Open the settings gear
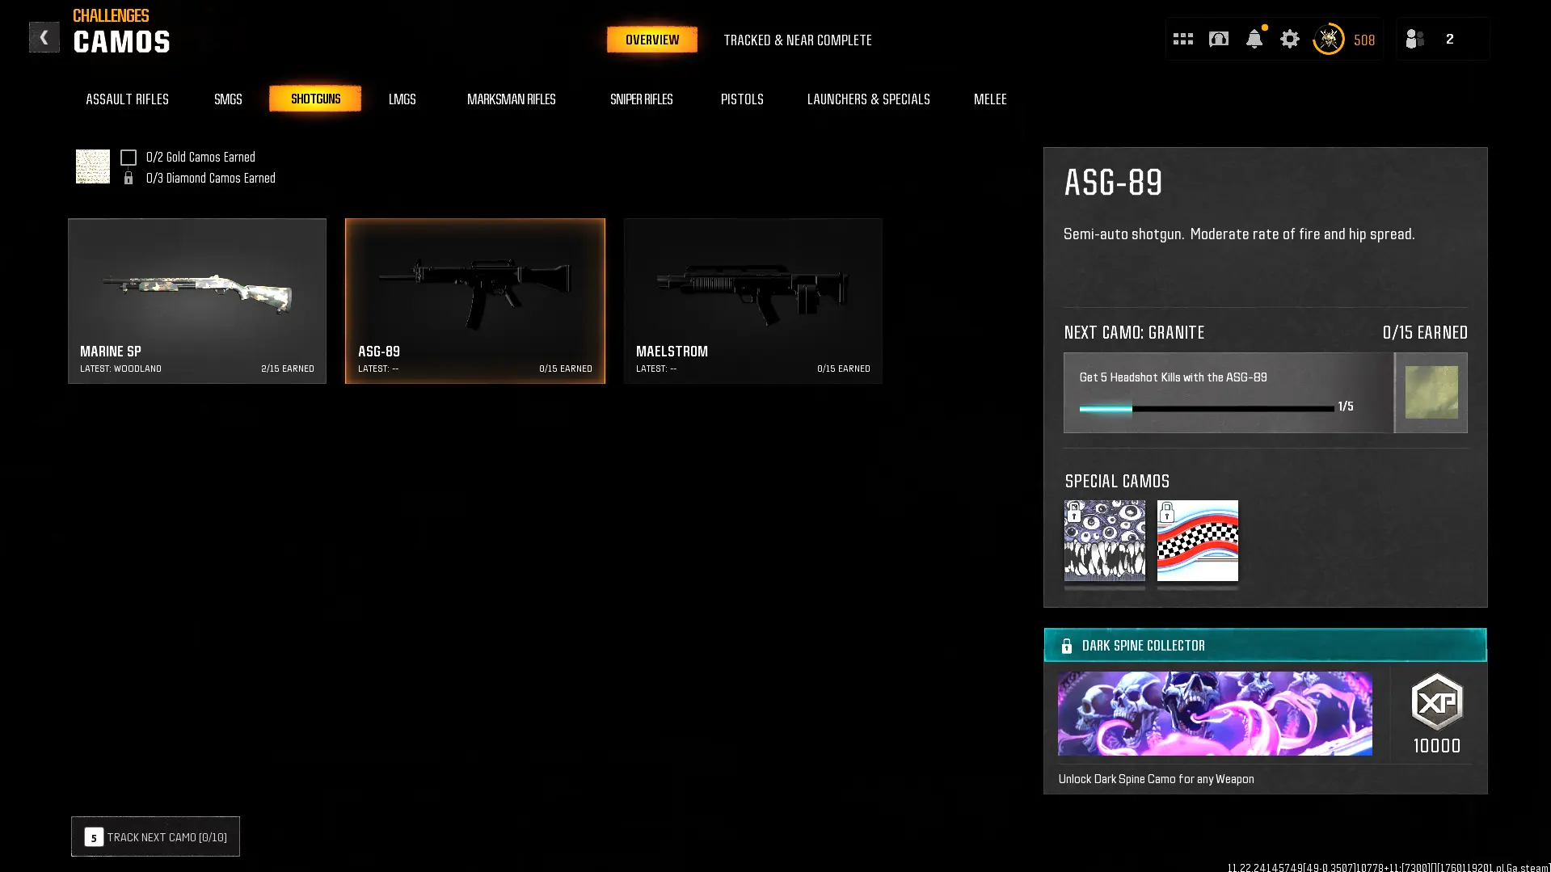 pyautogui.click(x=1290, y=39)
